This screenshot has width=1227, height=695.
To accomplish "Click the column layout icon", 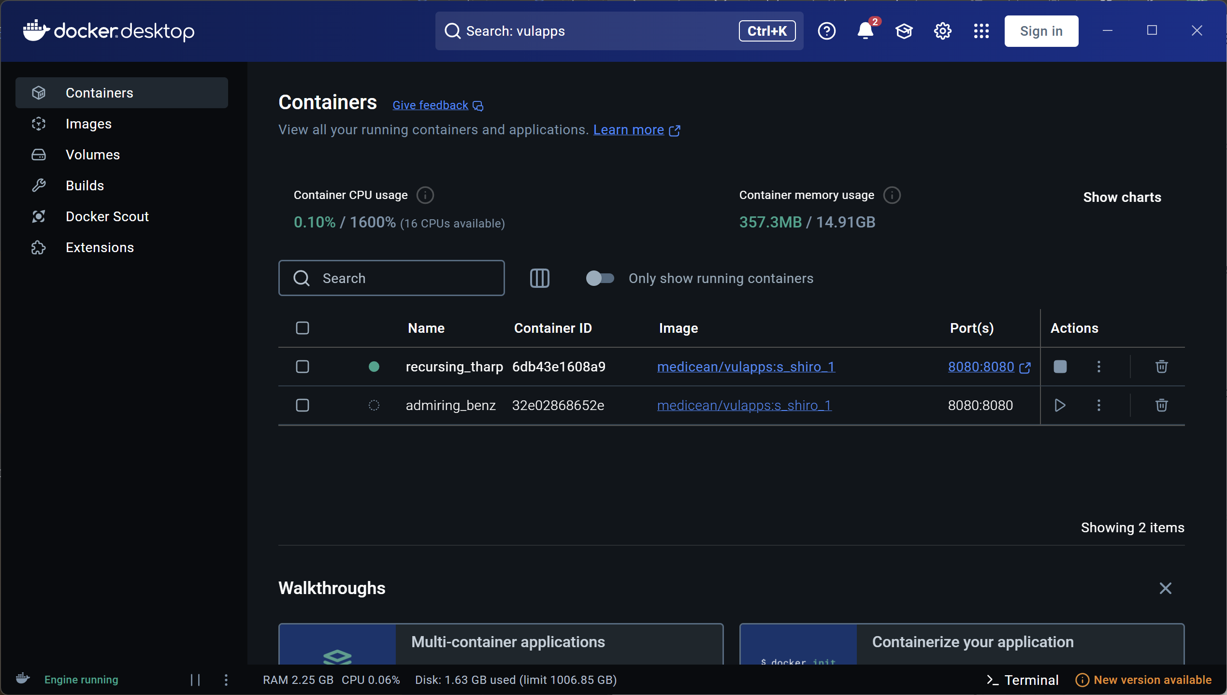I will point(539,278).
